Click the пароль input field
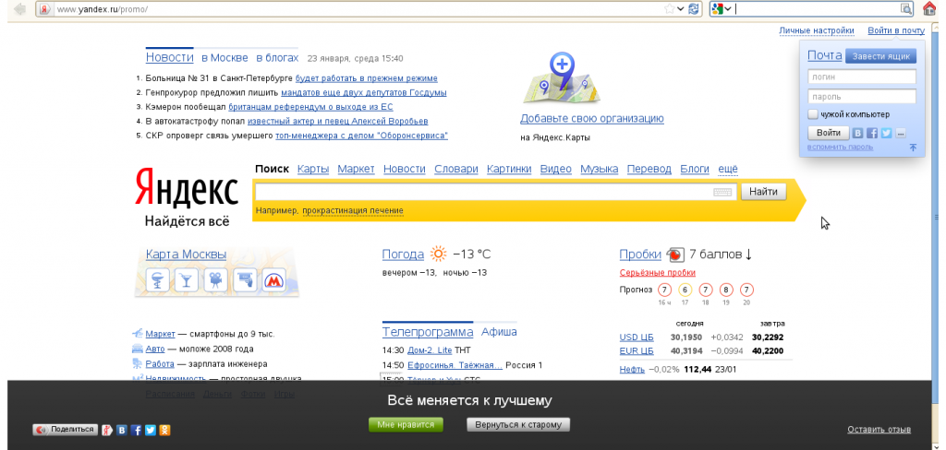 click(x=862, y=97)
